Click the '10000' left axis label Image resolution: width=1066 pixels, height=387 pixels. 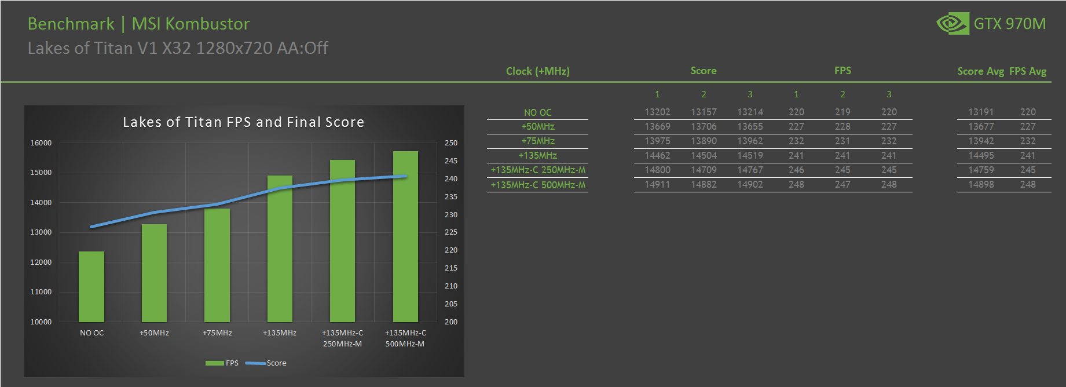[41, 322]
